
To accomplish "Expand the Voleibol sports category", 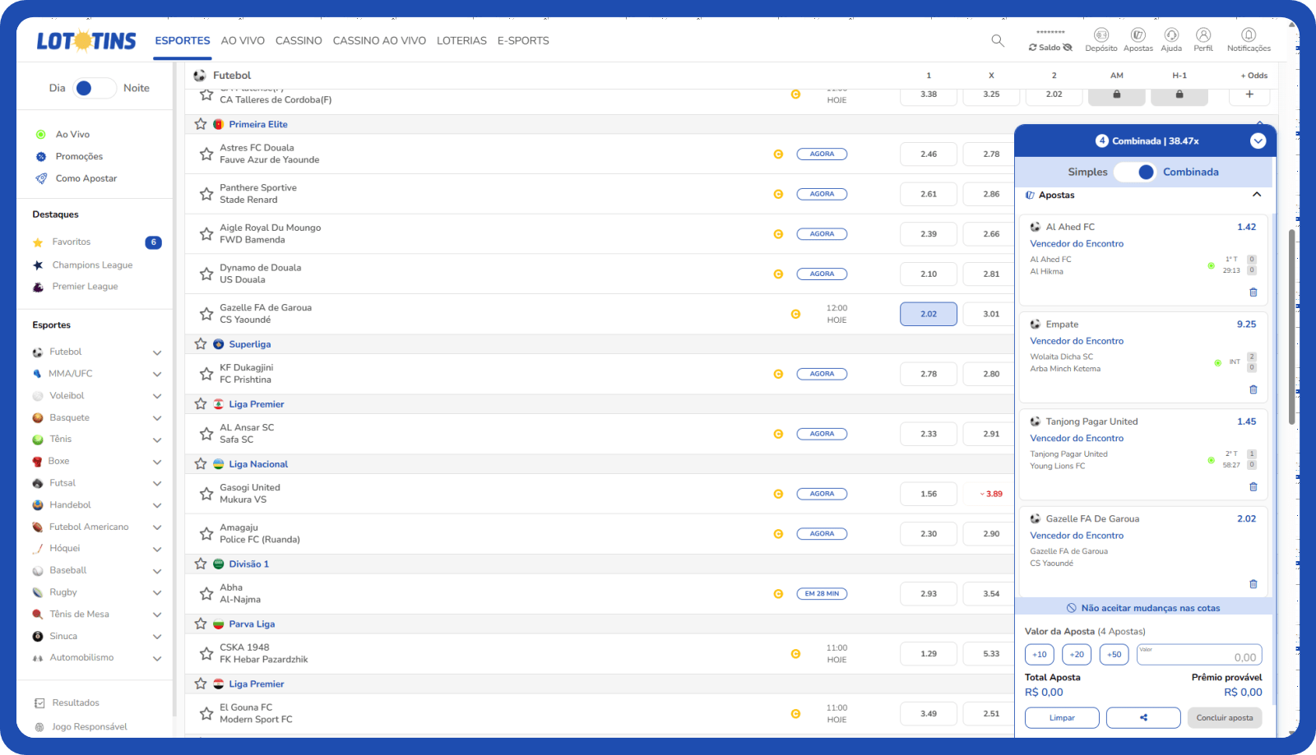I will coord(157,396).
